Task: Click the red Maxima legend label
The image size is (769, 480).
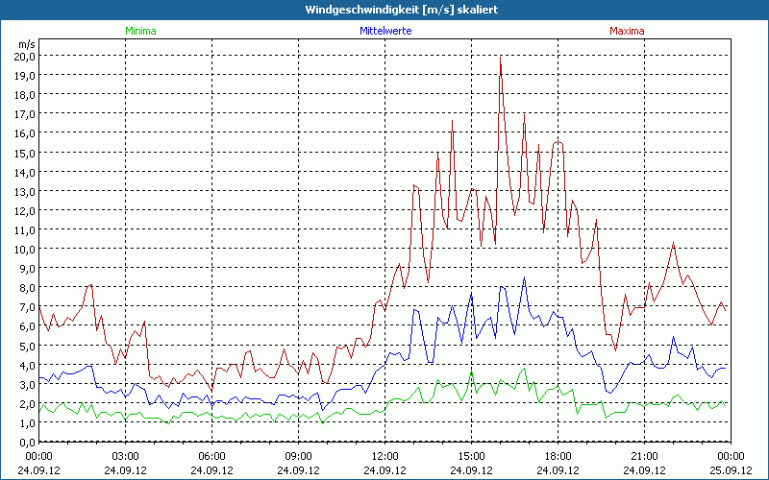Action: (628, 31)
